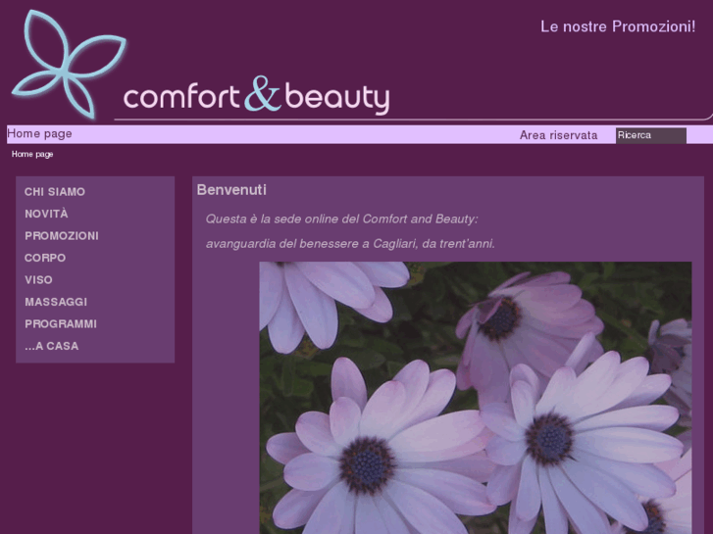The image size is (713, 534).
Task: Open the ...A CASA sidebar item
Action: click(x=51, y=346)
